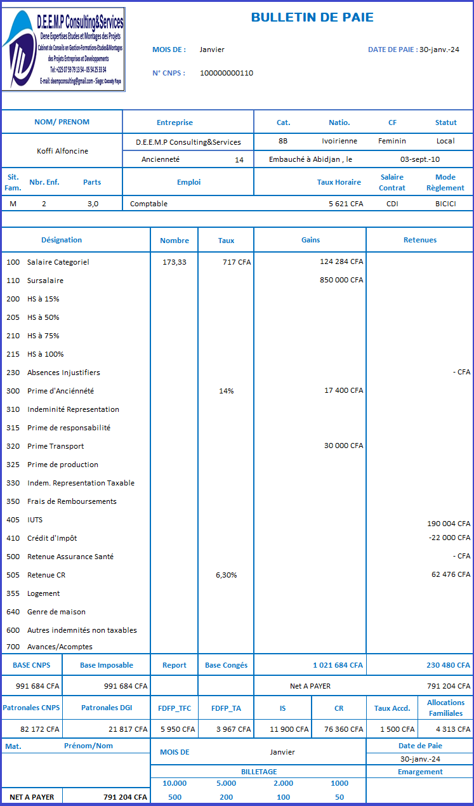Select the total deductions 230 480 CFA
This screenshot has height=806, width=474.
coord(448,665)
